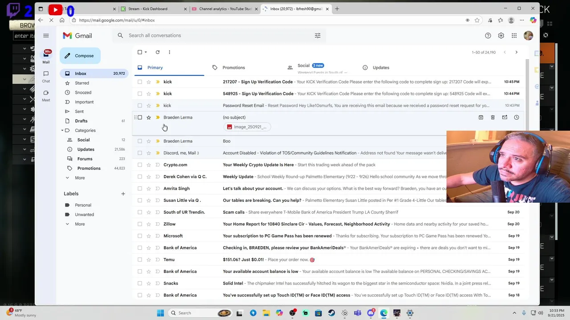Open the select-all checkbox dropdown arrow
The height and width of the screenshot is (320, 570).
pos(146,52)
